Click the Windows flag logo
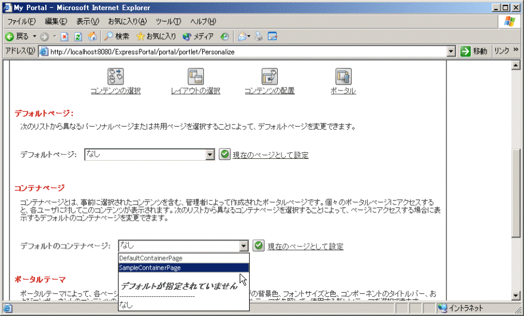The height and width of the screenshot is (316, 524). coord(510,21)
